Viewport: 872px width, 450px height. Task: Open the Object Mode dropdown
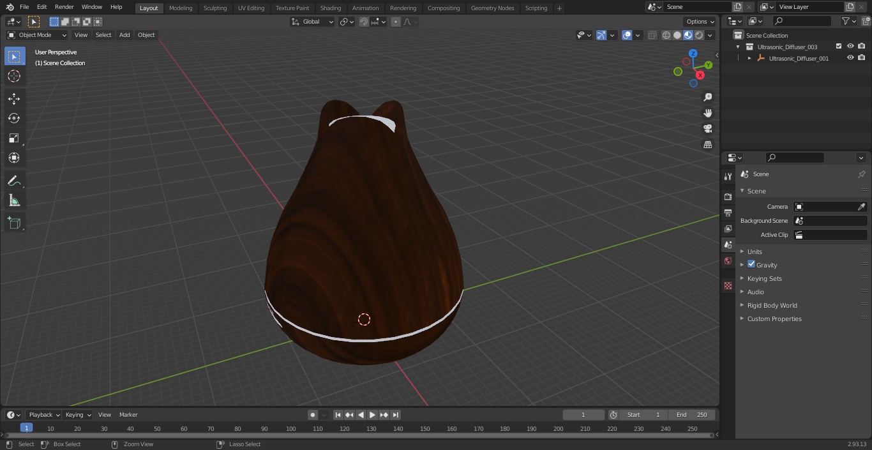[37, 35]
